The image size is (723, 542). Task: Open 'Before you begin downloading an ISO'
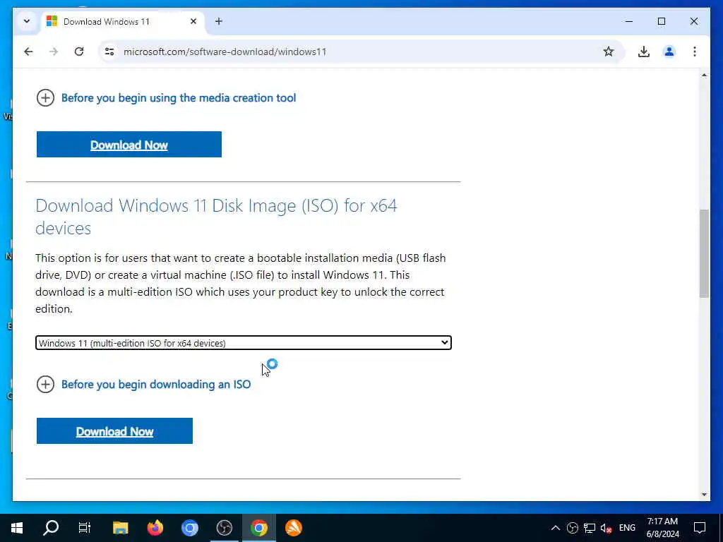(x=156, y=385)
